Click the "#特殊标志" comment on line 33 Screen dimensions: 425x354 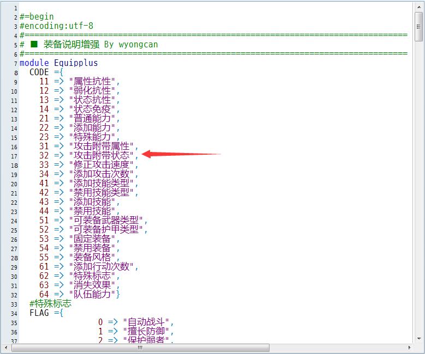50,304
